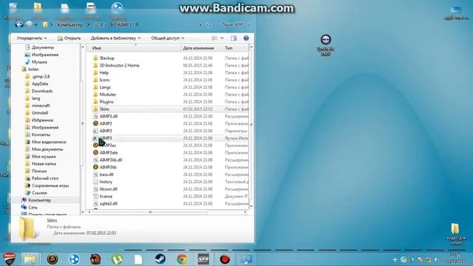473x266 pixels.
Task: Open the minecraft folder in the tree
Action: click(41, 106)
